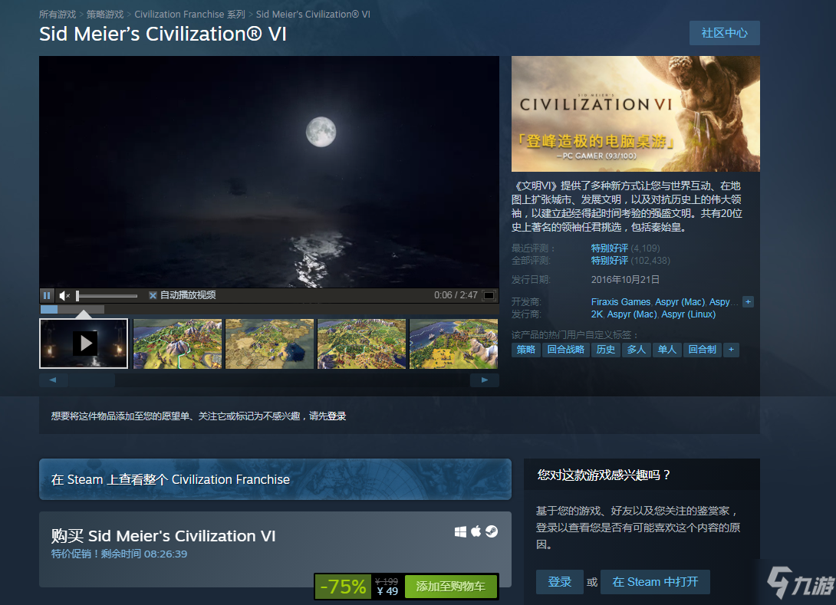Go to 所有游戏 breadcrumb
Image resolution: width=836 pixels, height=605 pixels.
pos(58,15)
